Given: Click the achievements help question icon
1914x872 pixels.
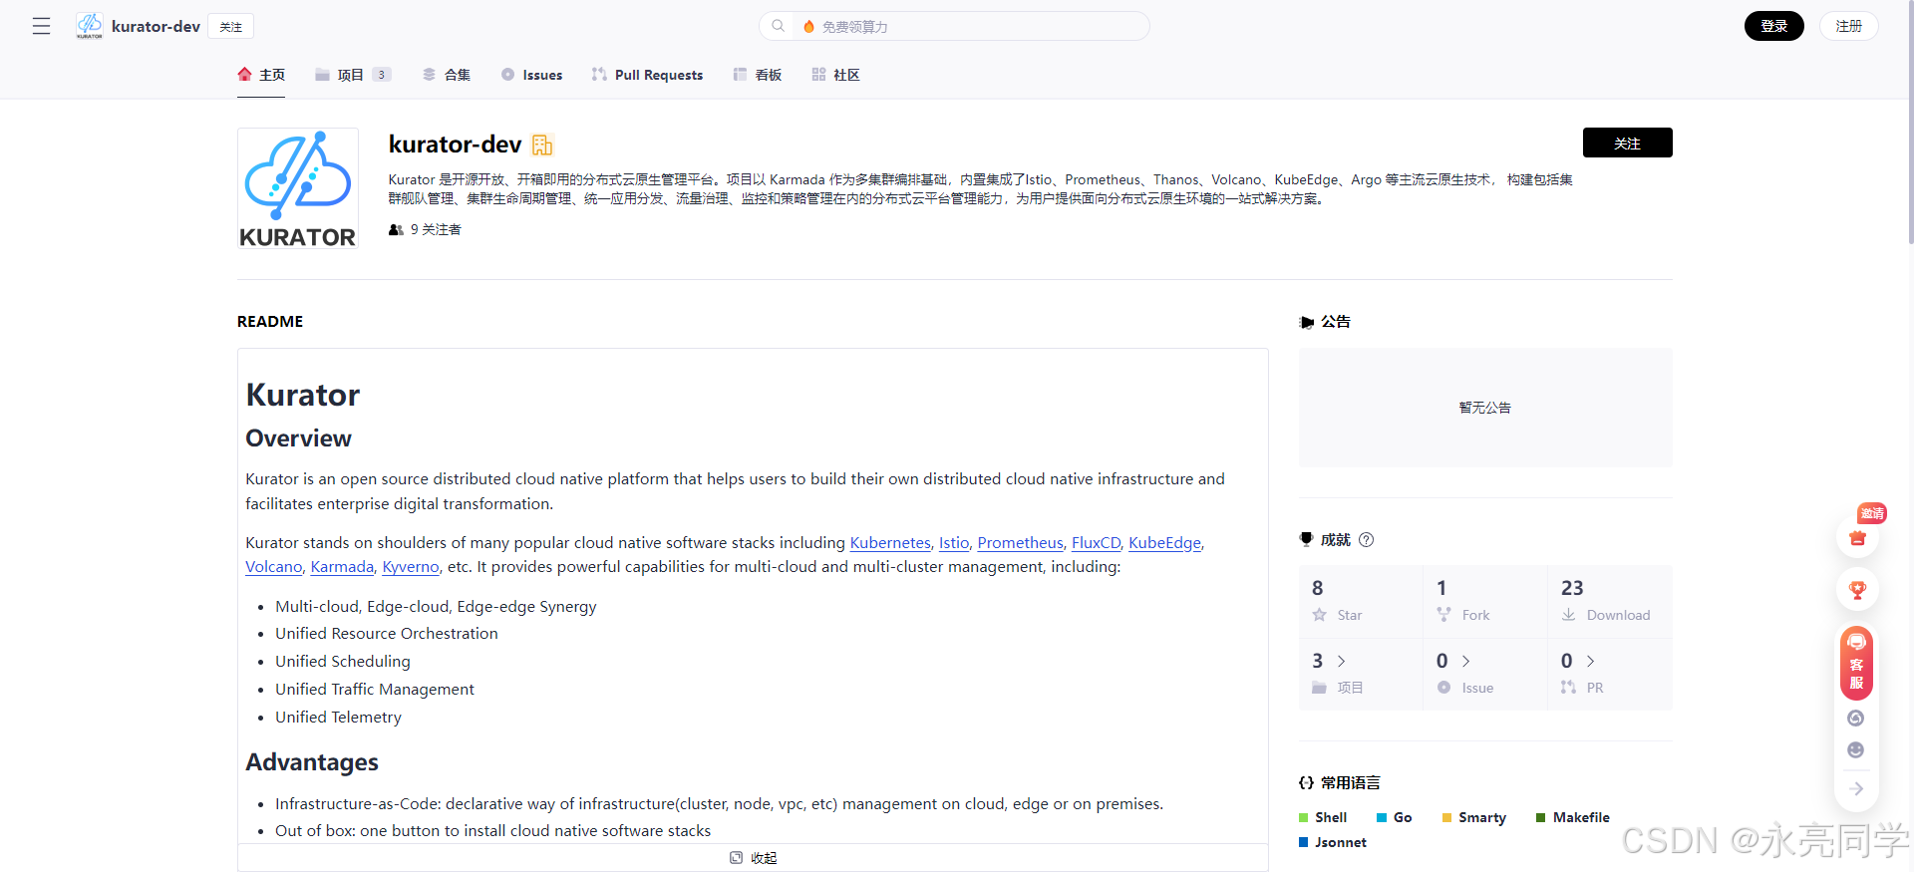Looking at the screenshot, I should [x=1367, y=539].
